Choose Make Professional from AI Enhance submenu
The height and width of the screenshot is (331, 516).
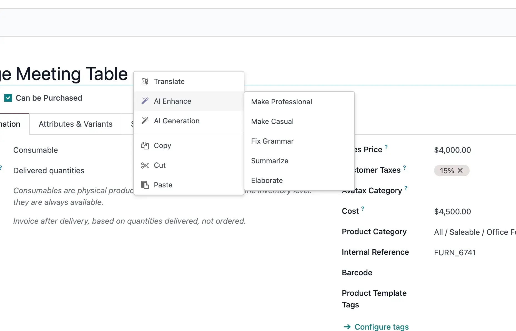click(x=281, y=102)
